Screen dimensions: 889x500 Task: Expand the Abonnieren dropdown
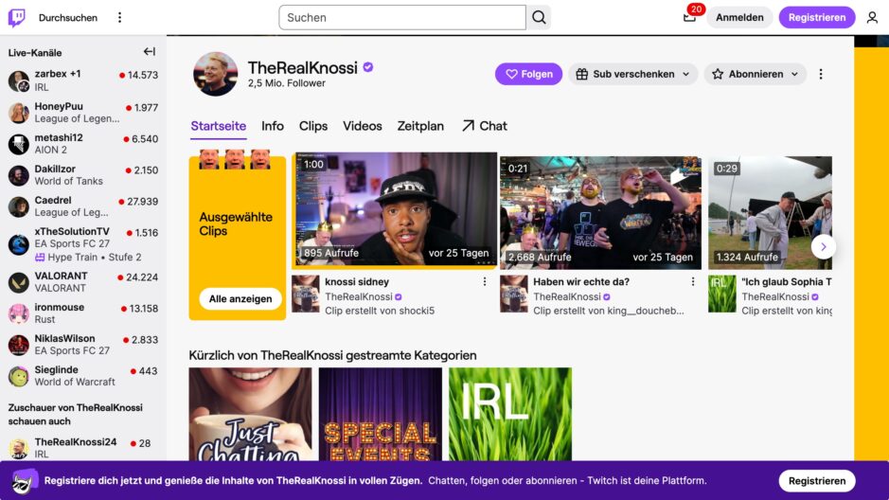point(755,74)
